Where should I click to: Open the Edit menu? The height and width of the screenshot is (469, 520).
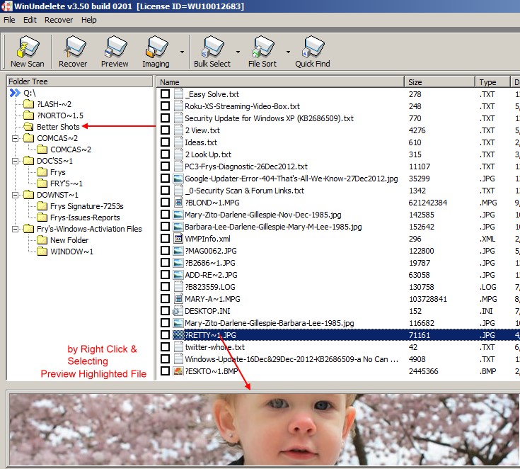tap(30, 20)
